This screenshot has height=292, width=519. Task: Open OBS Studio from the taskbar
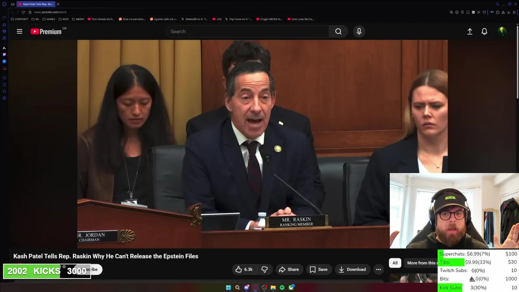click(x=264, y=288)
